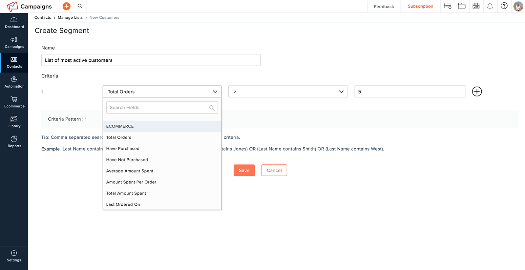Select Have Purchased from field list
This screenshot has height=270, width=525.
(123, 149)
